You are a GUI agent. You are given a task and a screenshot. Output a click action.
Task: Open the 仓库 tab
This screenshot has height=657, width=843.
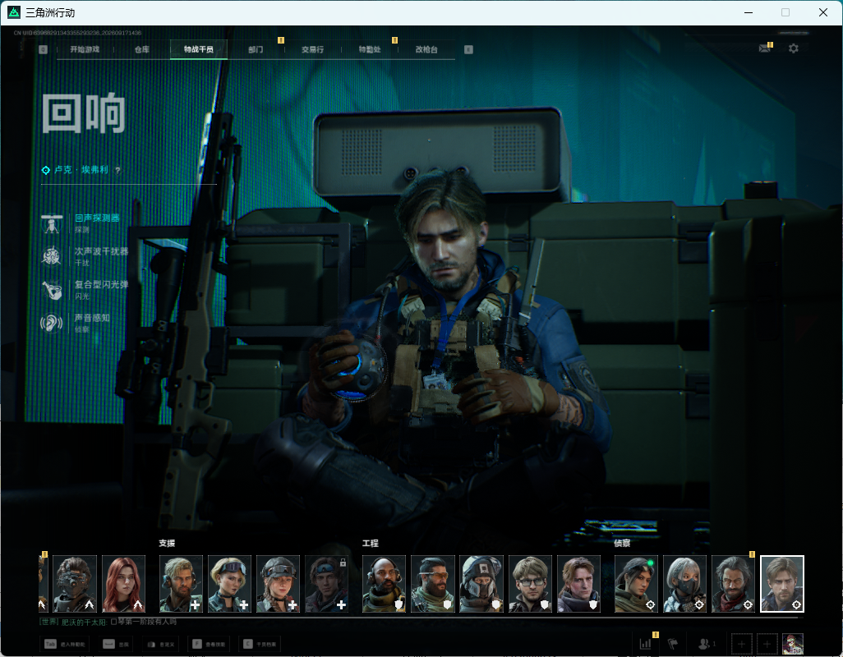142,49
